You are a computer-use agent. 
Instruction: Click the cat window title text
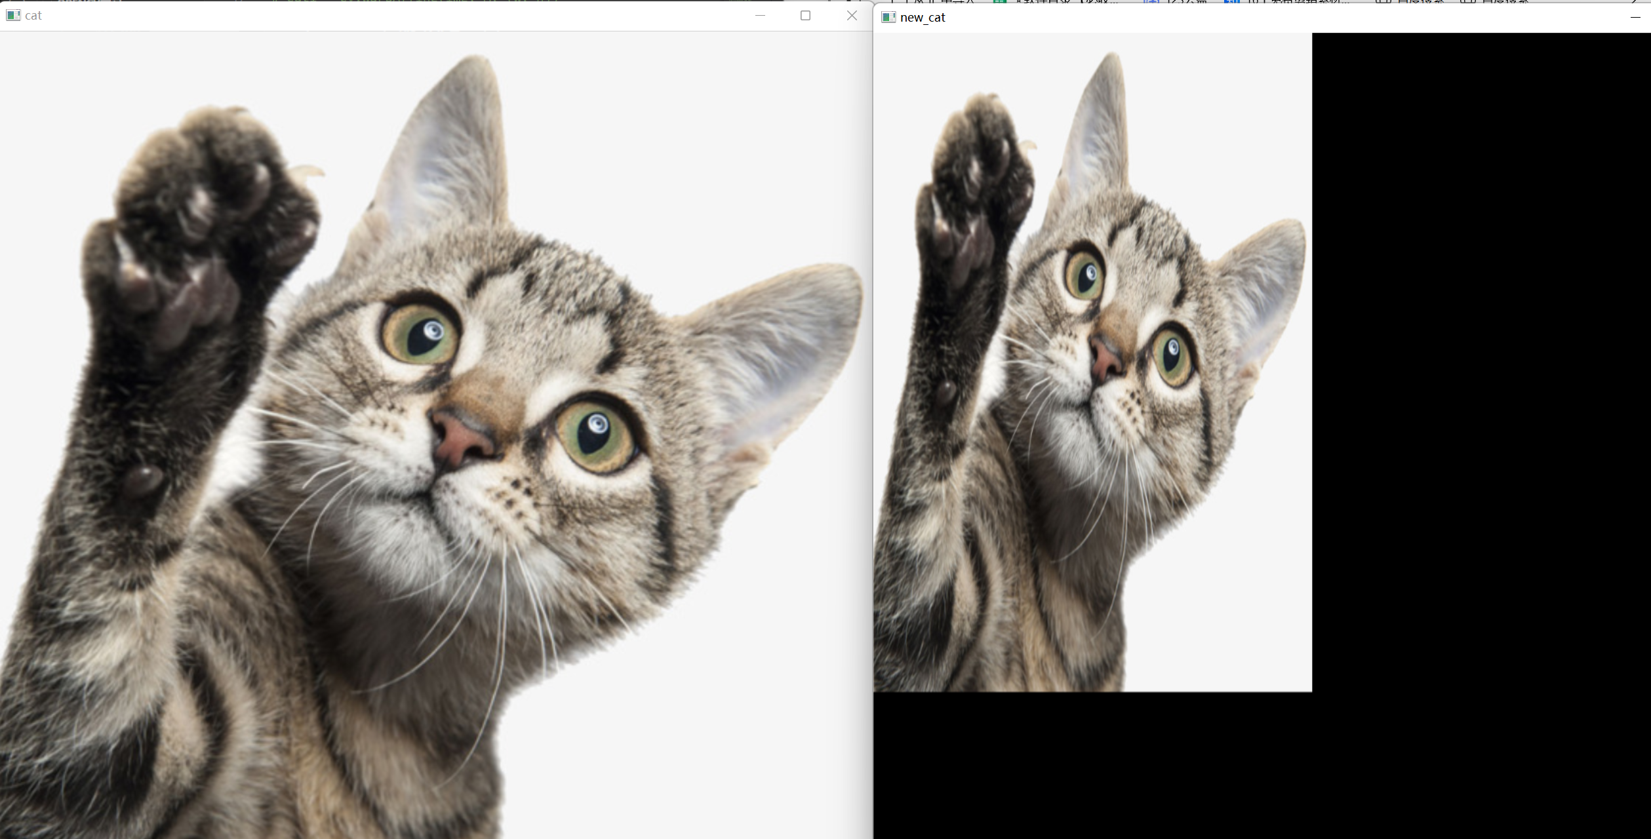33,16
